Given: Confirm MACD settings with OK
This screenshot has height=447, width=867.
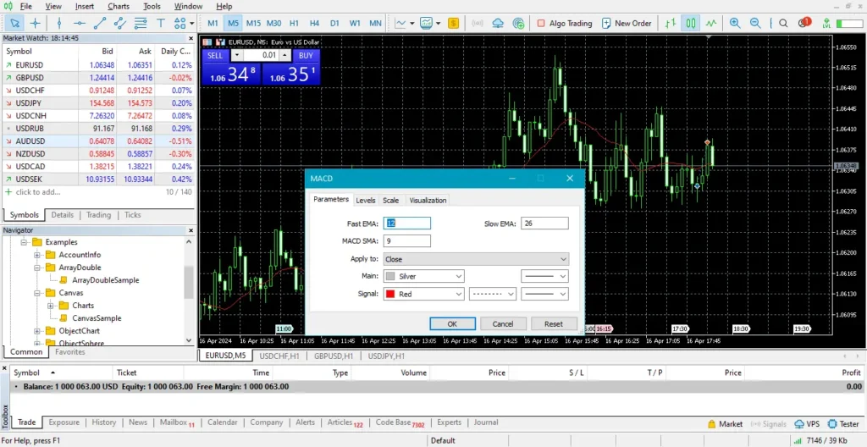Looking at the screenshot, I should (452, 324).
